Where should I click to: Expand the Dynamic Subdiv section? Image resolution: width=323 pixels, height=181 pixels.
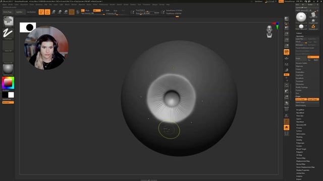(x=301, y=63)
